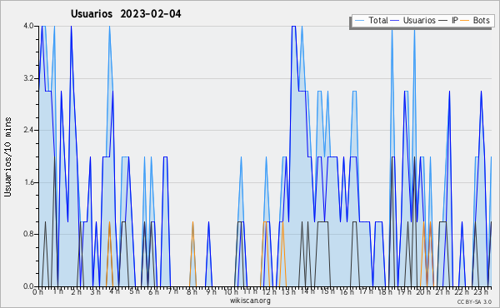The height and width of the screenshot is (308, 500).
Task: Click the x-axis label '2 h'
Action: (x=76, y=291)
